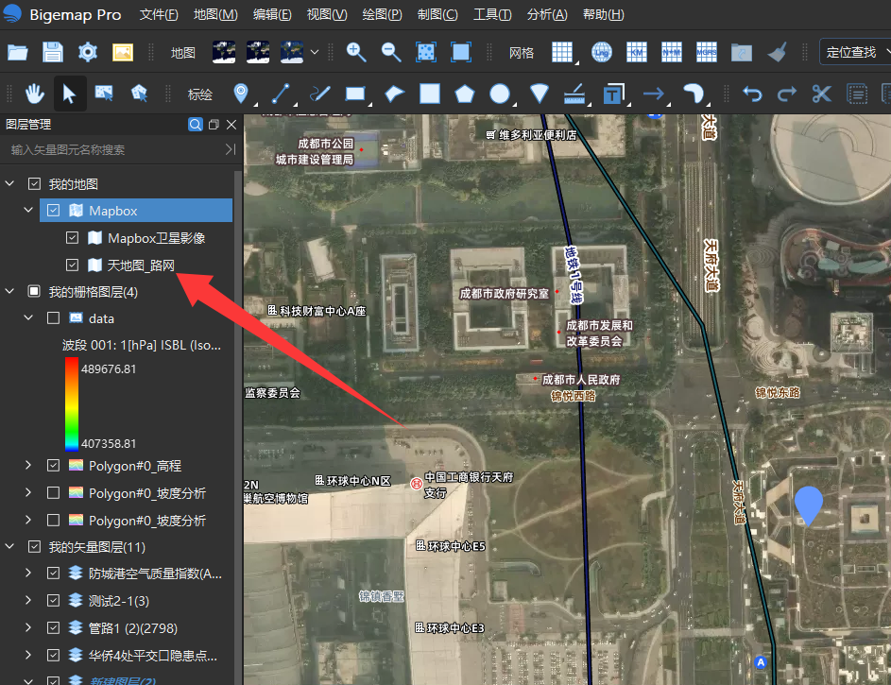Click the undo arrow icon

752,94
